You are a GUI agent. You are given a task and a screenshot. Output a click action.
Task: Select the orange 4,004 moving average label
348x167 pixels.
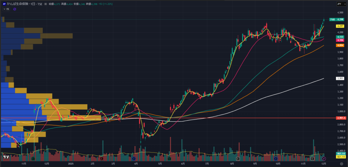340,45
